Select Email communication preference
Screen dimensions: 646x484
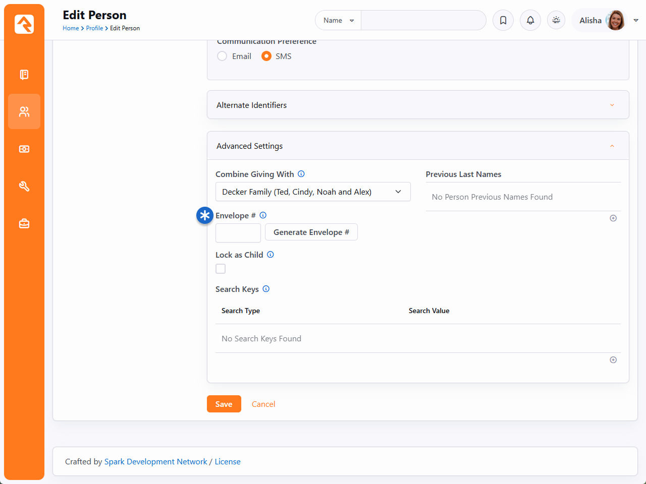222,56
